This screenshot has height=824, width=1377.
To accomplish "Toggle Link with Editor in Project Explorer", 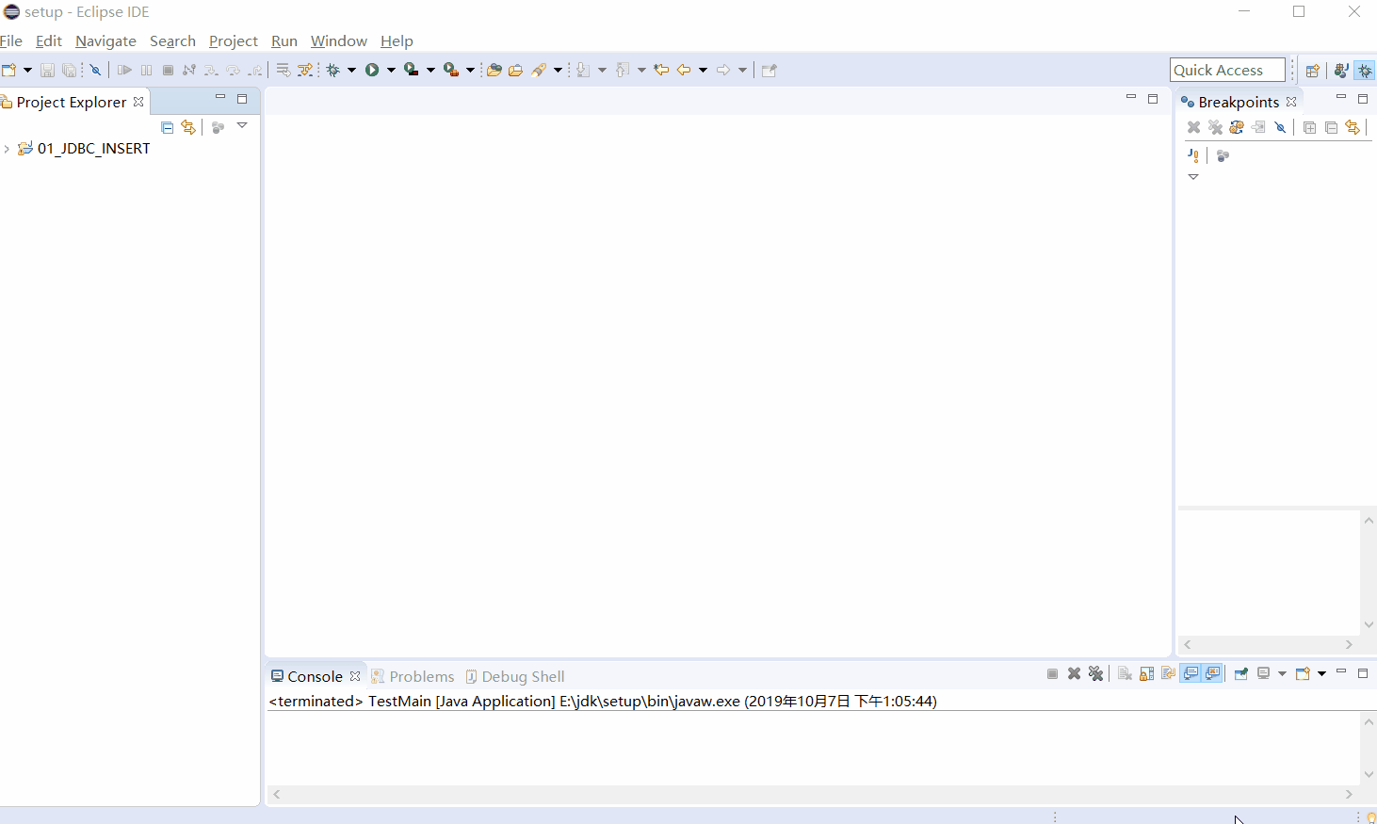I will (x=188, y=127).
